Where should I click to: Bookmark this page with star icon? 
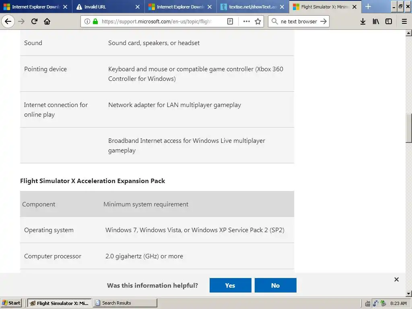click(258, 21)
